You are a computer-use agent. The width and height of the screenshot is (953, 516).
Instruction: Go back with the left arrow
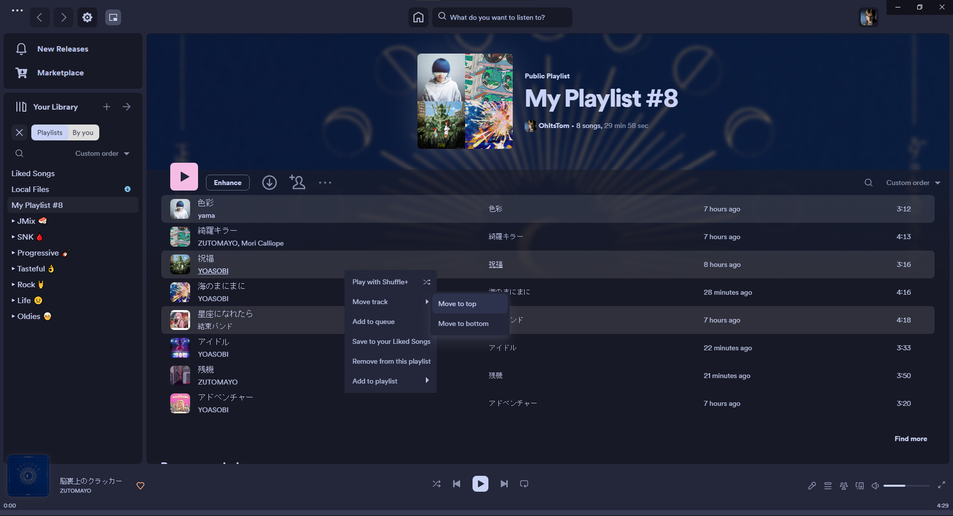pyautogui.click(x=40, y=17)
